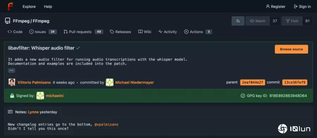Viewport: 317px width, 138px height.
Task: Switch to the Issues tab
Action: (43, 32)
